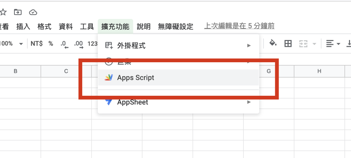Expand the merge cells dropdown arrow
Viewport: 351px width, 158px height.
314,44
